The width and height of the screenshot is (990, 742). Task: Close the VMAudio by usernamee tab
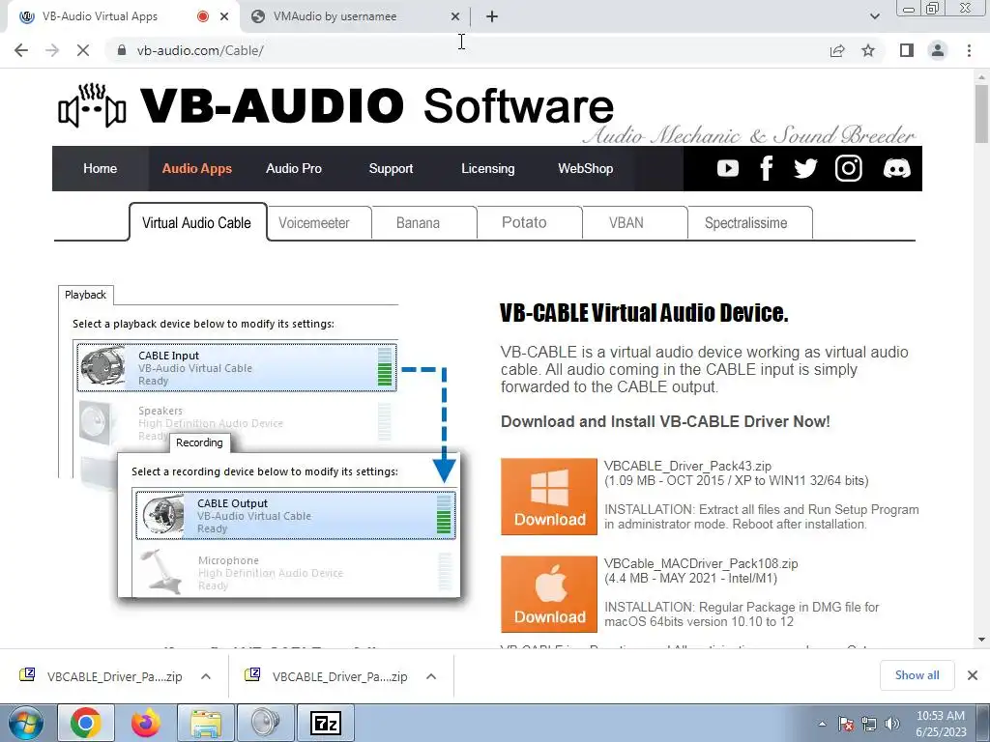pos(455,16)
